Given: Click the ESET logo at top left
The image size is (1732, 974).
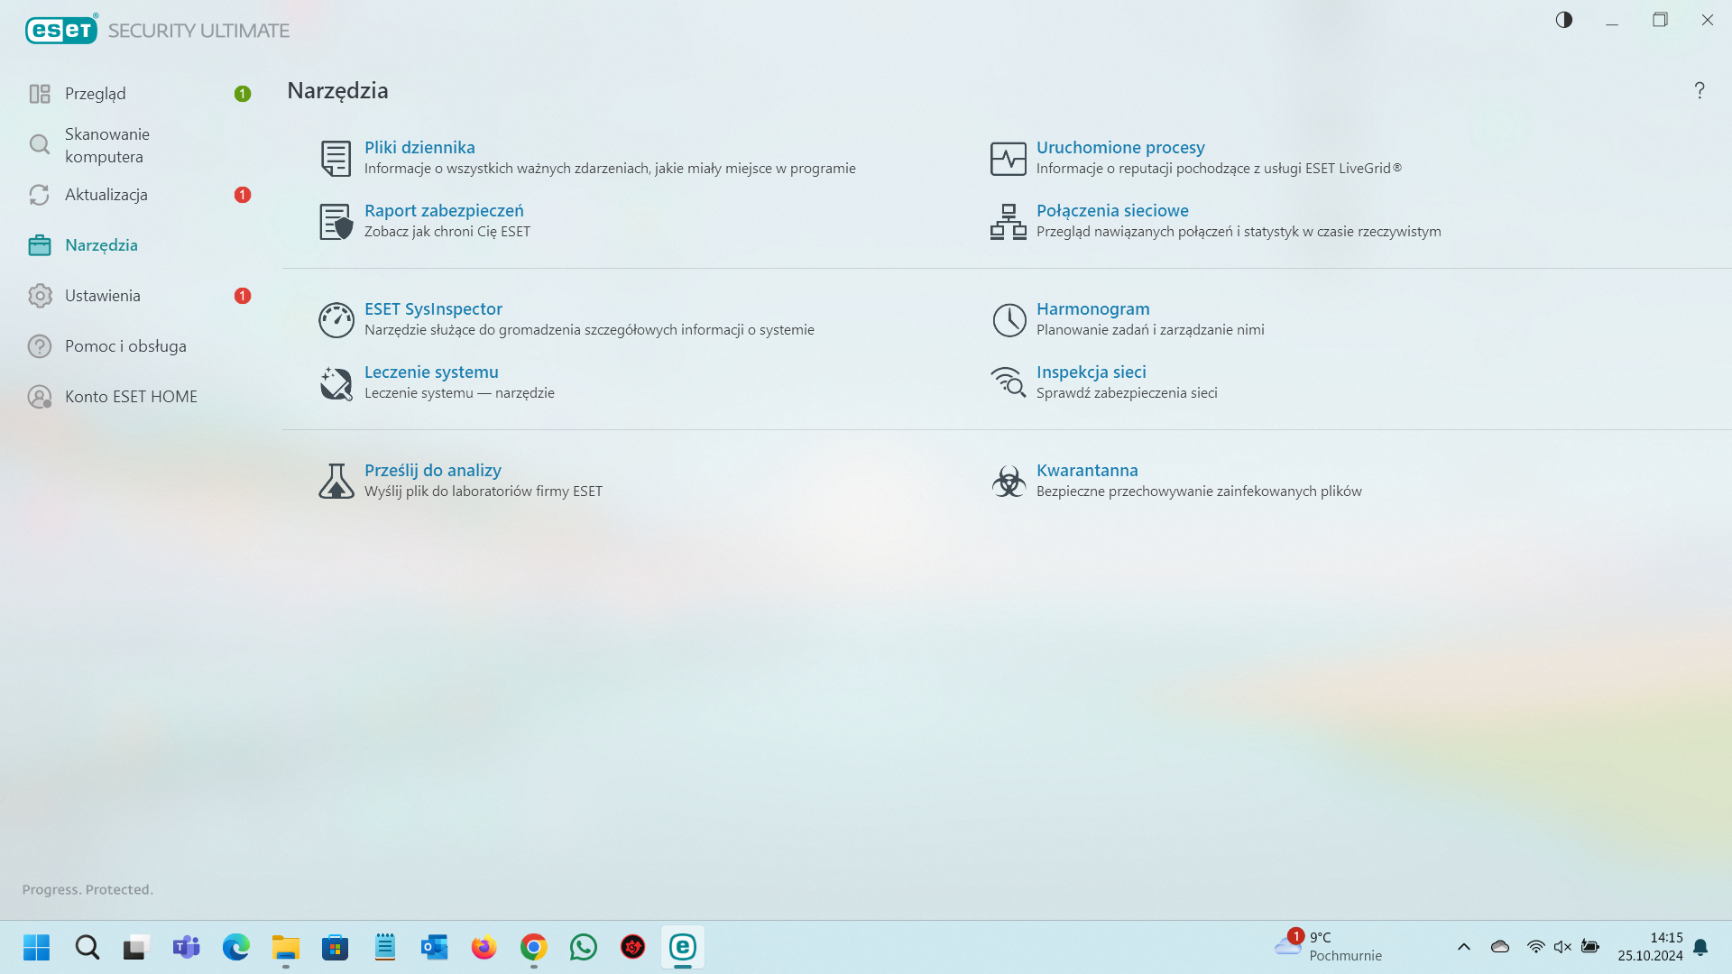Looking at the screenshot, I should point(61,30).
